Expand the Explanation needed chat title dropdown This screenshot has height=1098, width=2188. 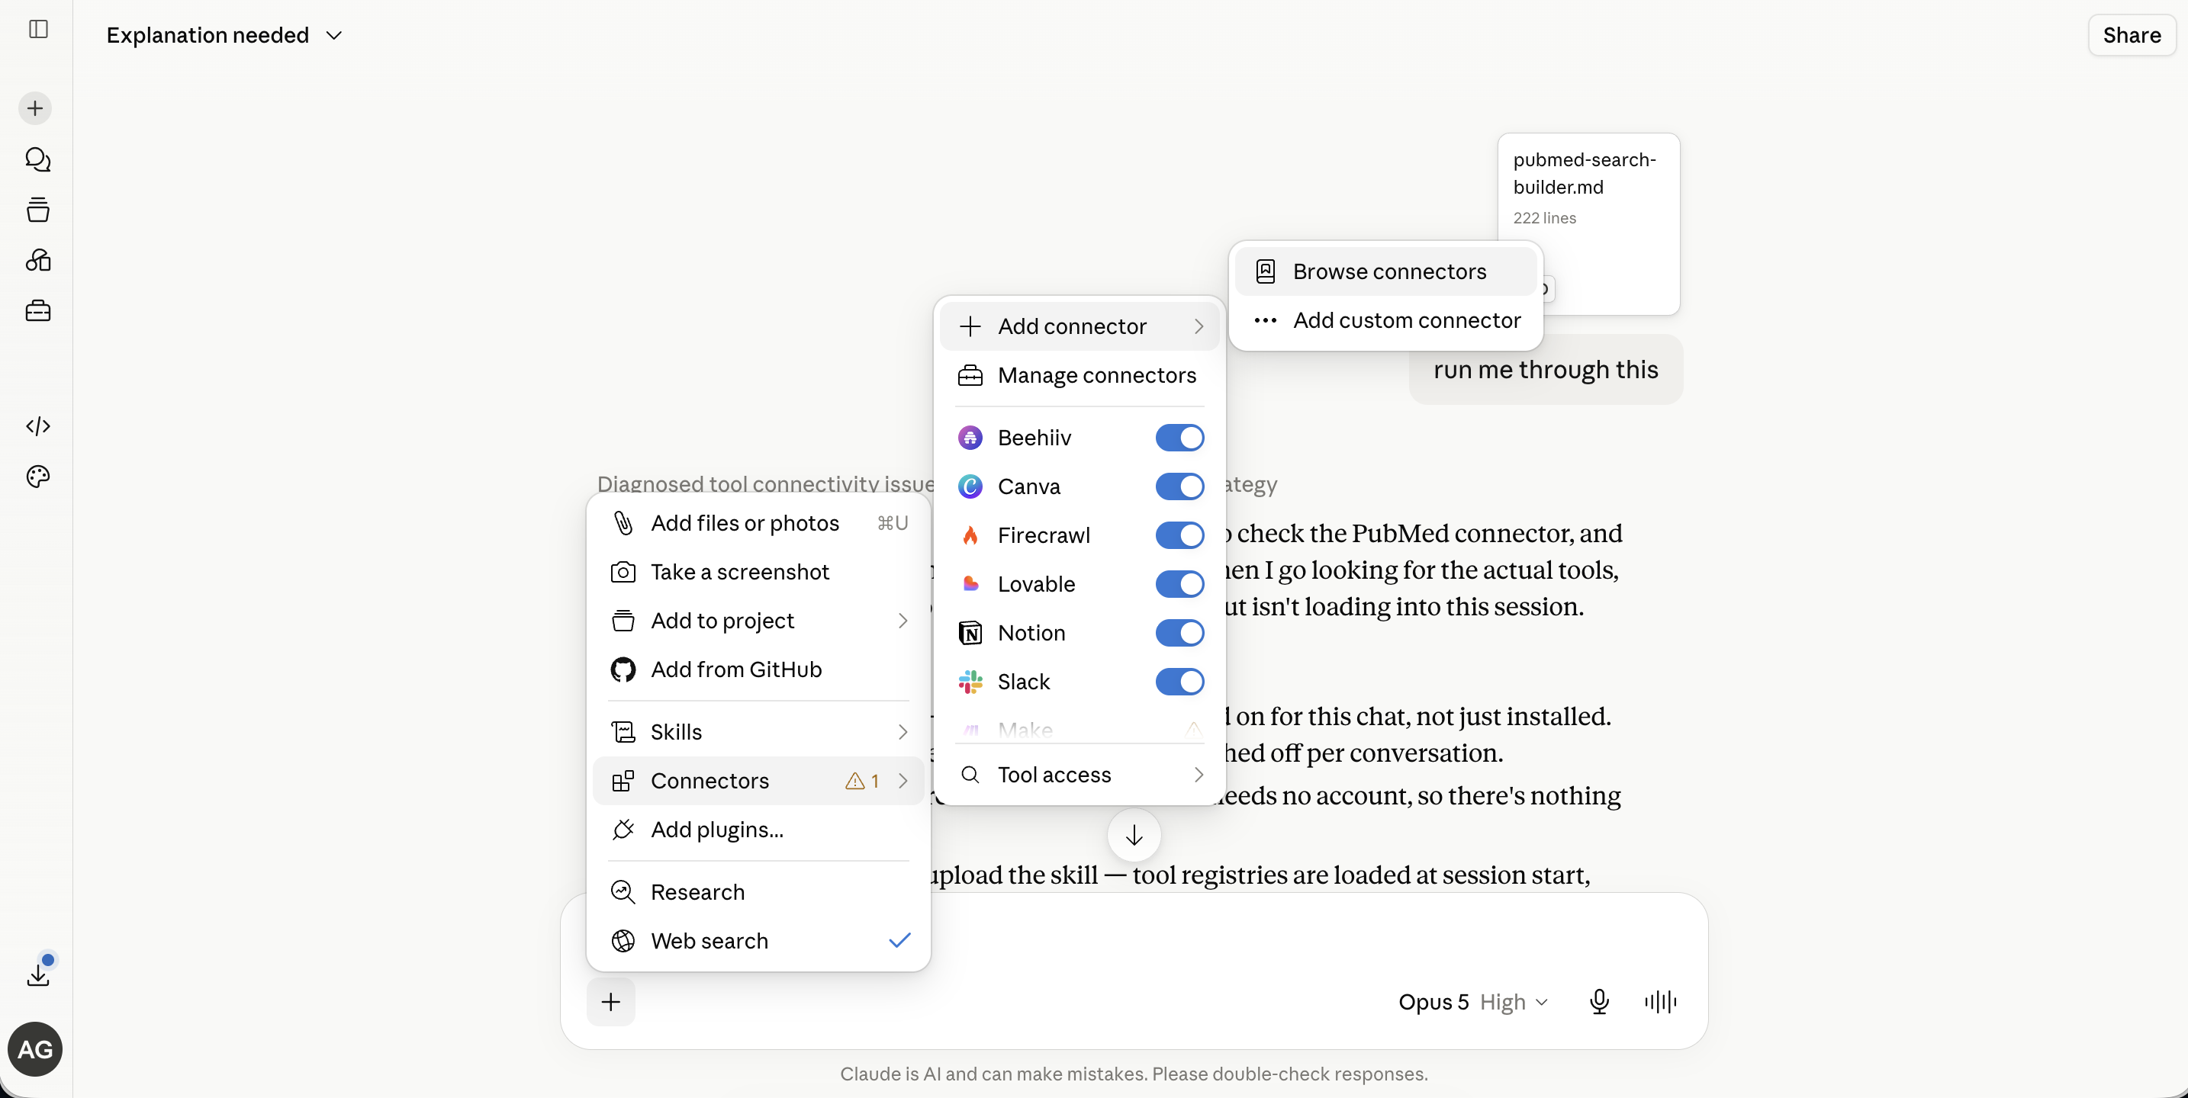point(224,36)
